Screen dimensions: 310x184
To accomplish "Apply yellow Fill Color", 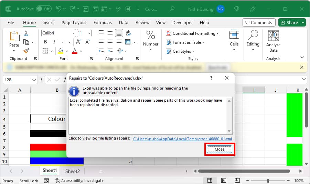I will [61, 51].
